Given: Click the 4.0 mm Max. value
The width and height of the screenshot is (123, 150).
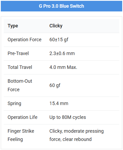Looking at the screenshot, I should click(63, 67).
